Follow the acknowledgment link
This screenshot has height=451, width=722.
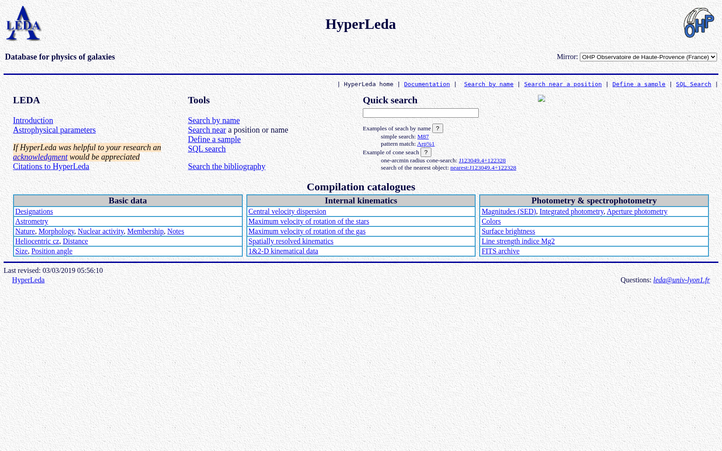pos(40,157)
